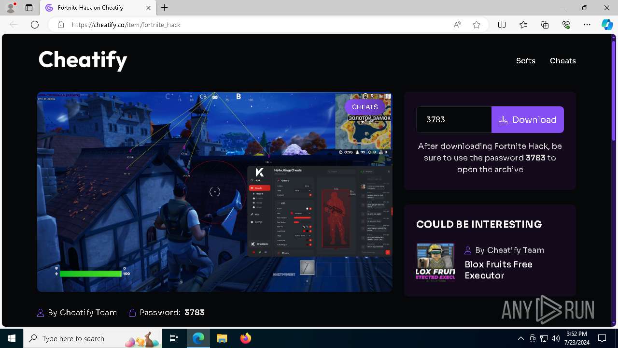This screenshot has height=348, width=618.
Task: View site information lock icon
Action: click(61, 25)
